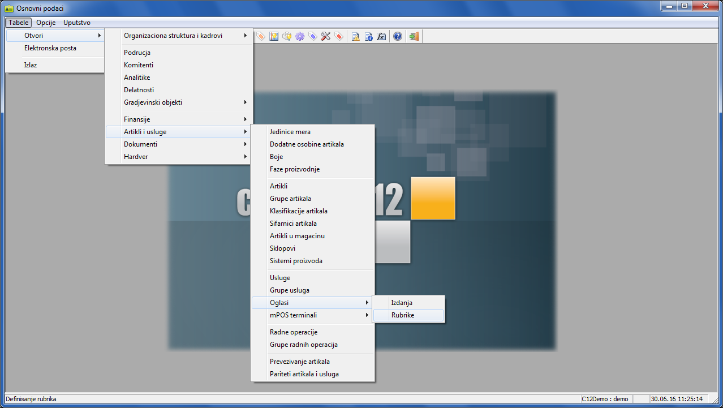The height and width of the screenshot is (408, 723).
Task: Open the wrench and screwdriver tools icon
Action: coord(326,36)
